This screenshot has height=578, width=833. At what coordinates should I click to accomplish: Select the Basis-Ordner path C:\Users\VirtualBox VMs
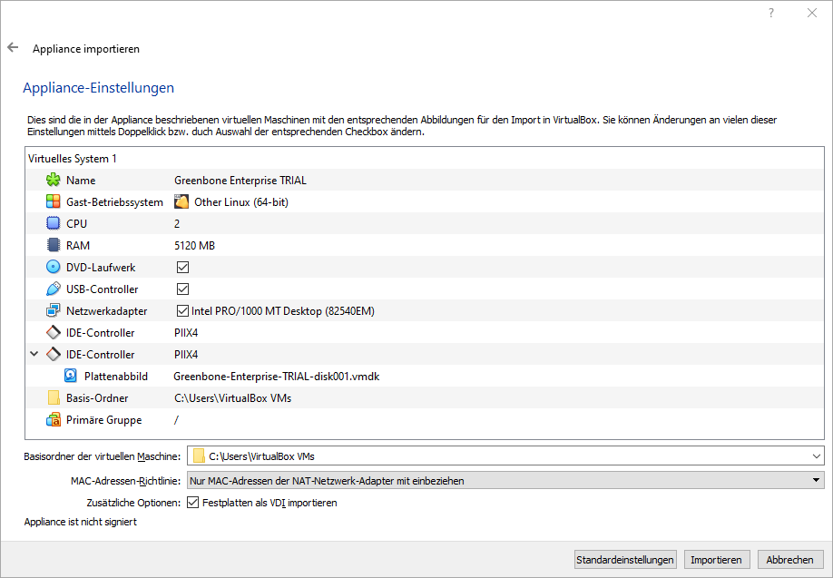232,398
